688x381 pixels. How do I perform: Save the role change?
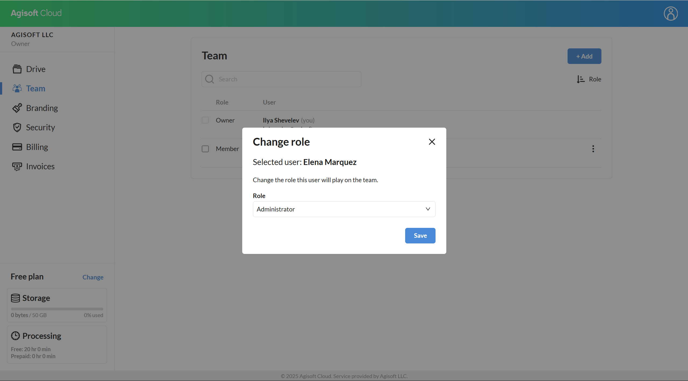420,236
